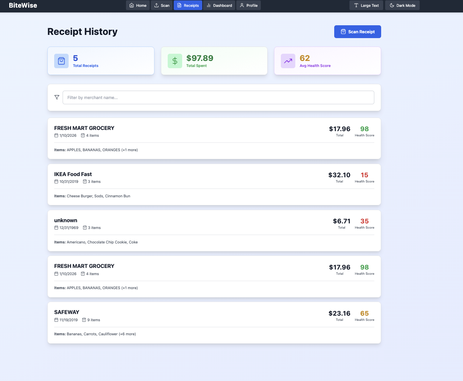Open the Dashboard tab
Screen dimensions: 463x381
[219, 5]
